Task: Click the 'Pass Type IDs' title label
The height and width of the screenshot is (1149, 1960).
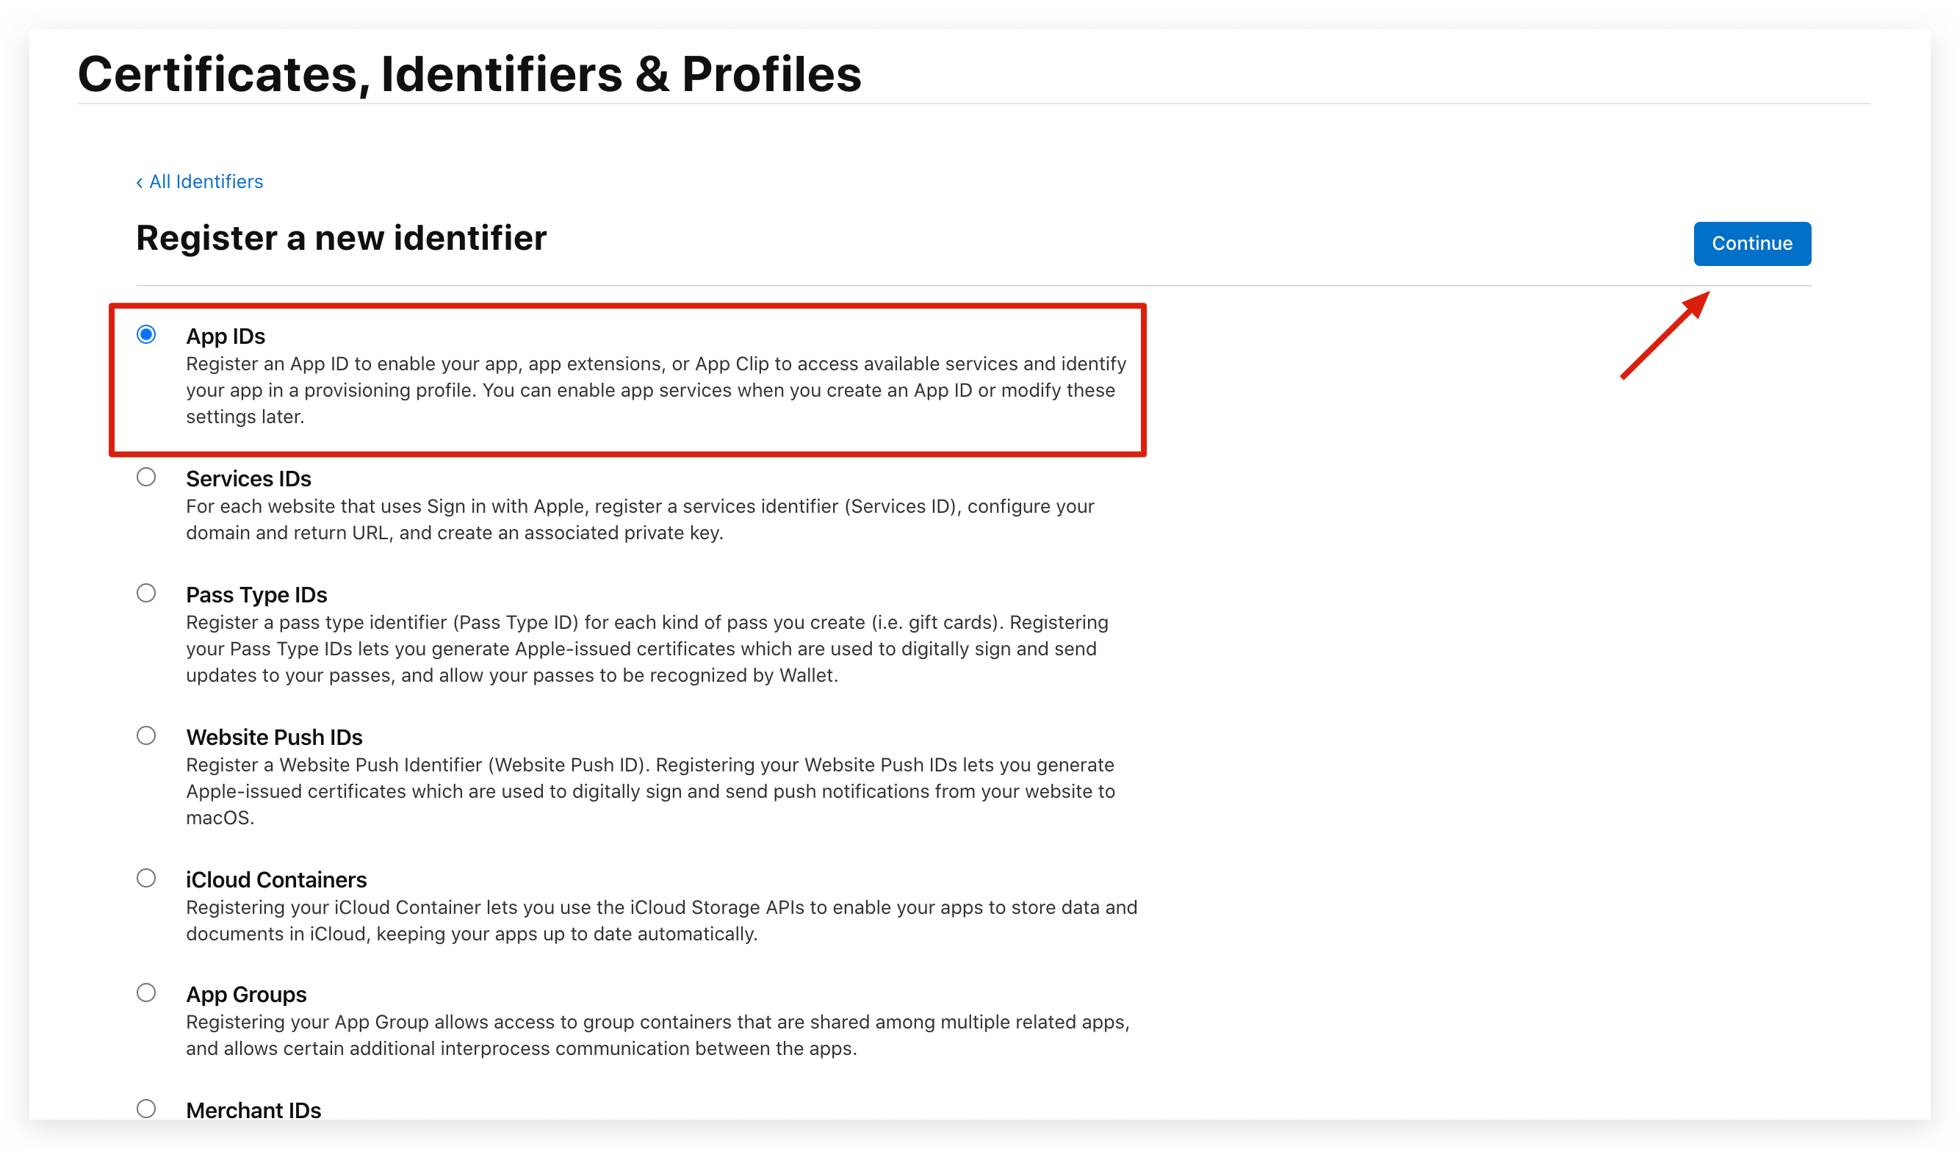Action: 256,594
